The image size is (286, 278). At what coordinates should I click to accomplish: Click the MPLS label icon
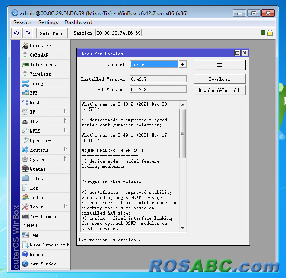tap(25, 131)
